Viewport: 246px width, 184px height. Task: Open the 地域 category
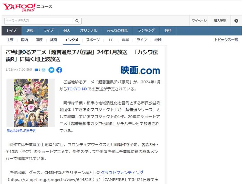[158, 40]
